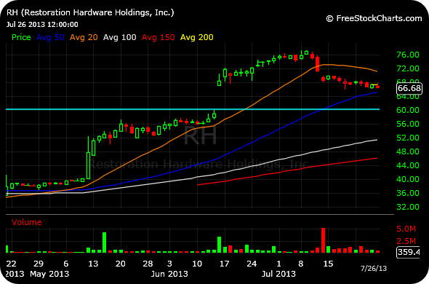Click the 15 date tick label
Screen dimensions: 429x284
point(329,264)
